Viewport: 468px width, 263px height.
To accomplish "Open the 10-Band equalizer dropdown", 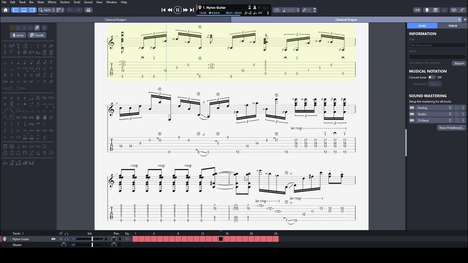I will click(434, 120).
